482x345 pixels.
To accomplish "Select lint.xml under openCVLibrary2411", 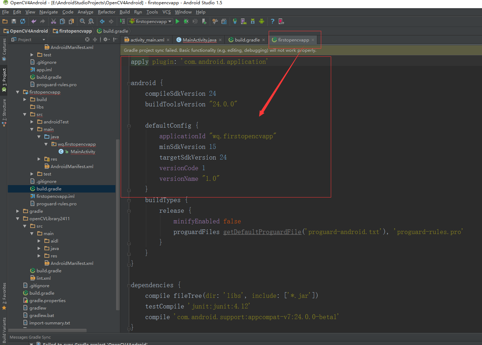I will [x=43, y=278].
